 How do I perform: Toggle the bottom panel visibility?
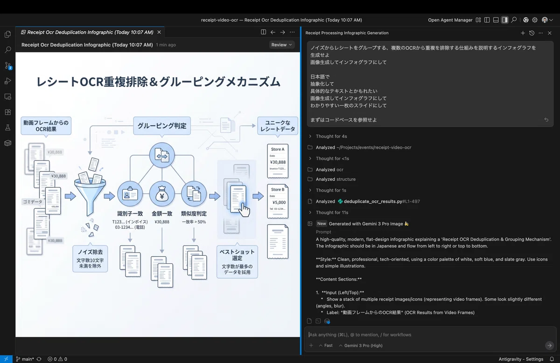click(496, 20)
